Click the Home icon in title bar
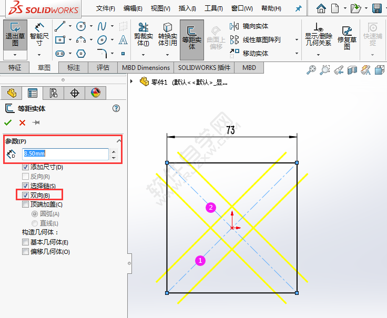 click(321, 8)
